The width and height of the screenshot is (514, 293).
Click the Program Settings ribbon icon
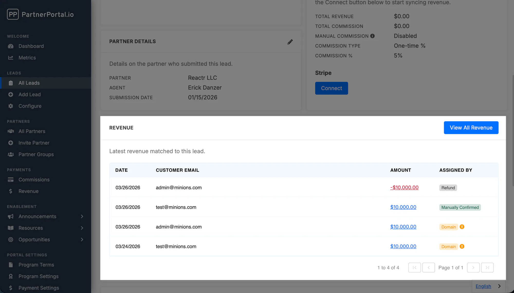click(x=11, y=276)
